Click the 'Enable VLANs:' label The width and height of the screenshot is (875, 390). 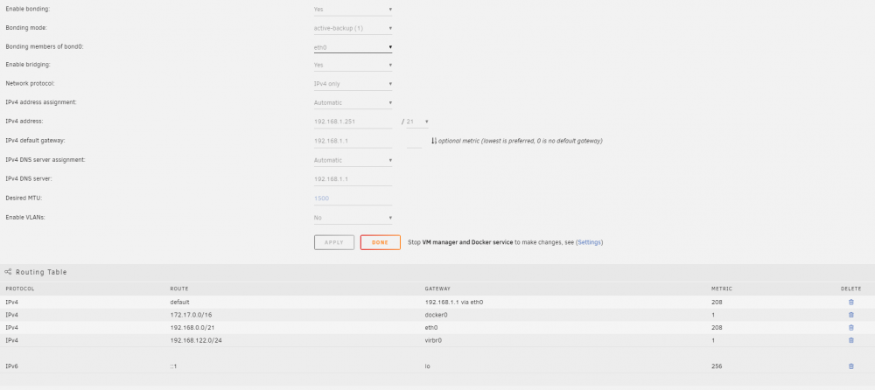25,218
